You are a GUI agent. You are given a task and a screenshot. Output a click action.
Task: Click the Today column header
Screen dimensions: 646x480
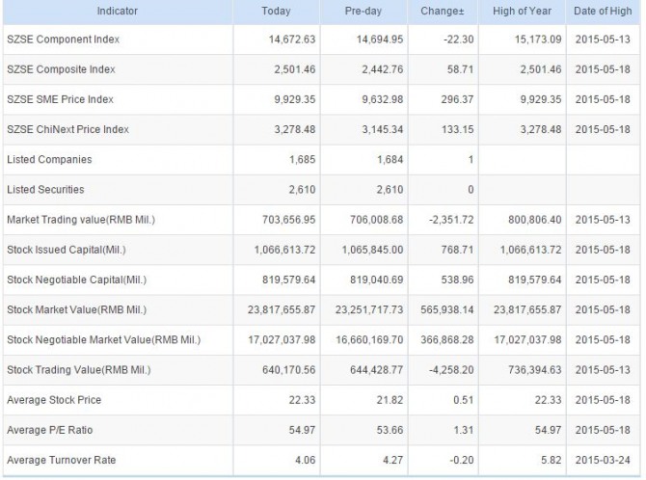coord(276,11)
